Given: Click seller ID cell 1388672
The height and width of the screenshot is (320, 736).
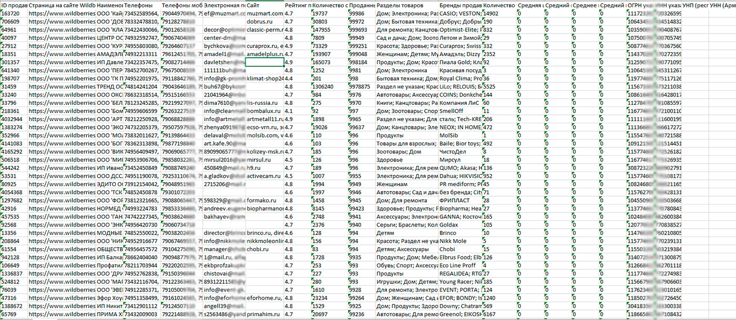Looking at the screenshot, I should point(14,306).
